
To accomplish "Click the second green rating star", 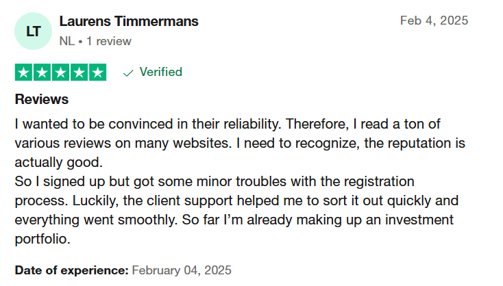I will tap(42, 73).
